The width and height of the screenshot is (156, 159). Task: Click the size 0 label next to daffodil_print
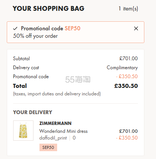(x=74, y=138)
